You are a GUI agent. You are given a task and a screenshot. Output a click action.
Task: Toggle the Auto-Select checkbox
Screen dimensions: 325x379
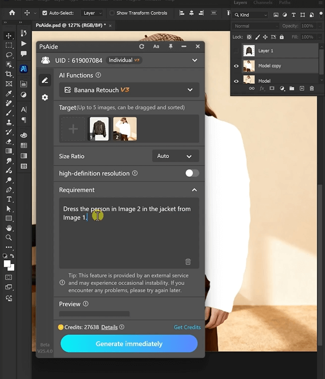45,13
